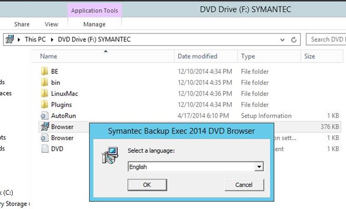Viewport: 346px width, 209px height.
Task: Select the Application Tools contextual tab
Action: [x=95, y=11]
